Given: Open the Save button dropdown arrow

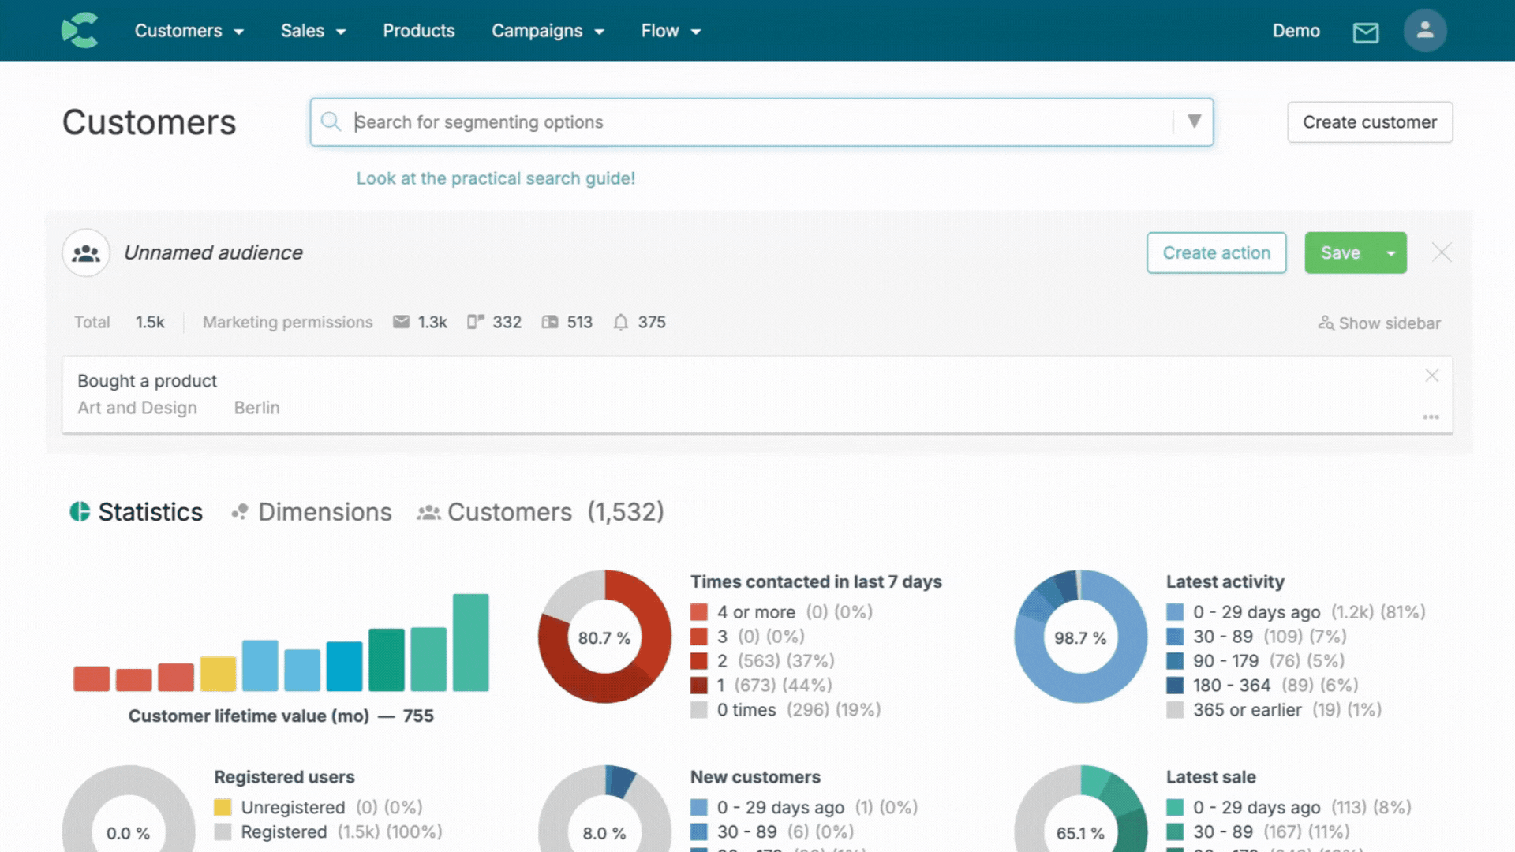Looking at the screenshot, I should click(x=1391, y=253).
